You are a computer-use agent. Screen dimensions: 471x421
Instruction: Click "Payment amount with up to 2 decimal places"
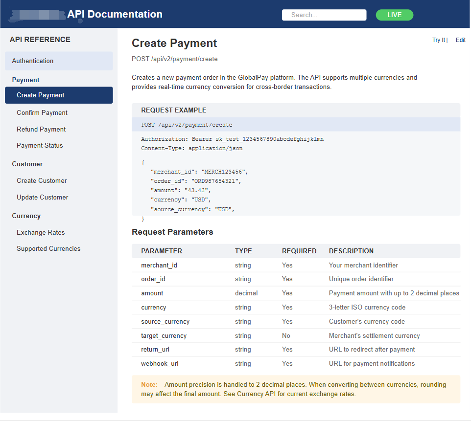(x=394, y=293)
